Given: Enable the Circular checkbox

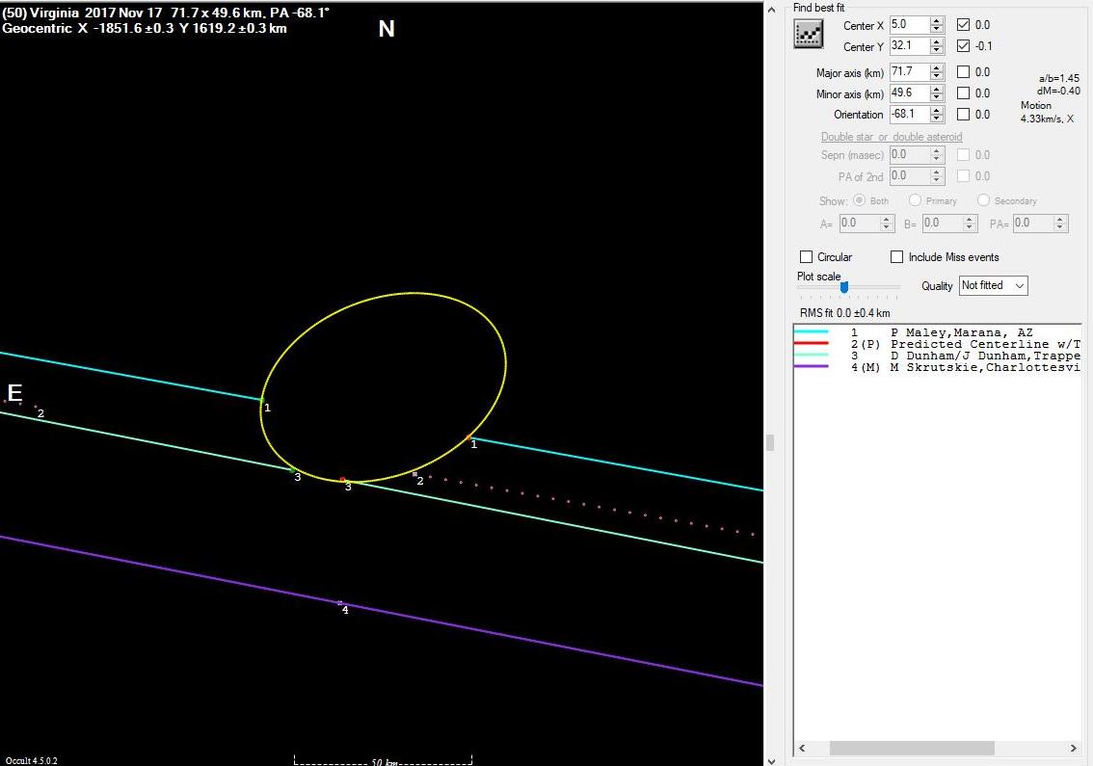Looking at the screenshot, I should tap(807, 257).
